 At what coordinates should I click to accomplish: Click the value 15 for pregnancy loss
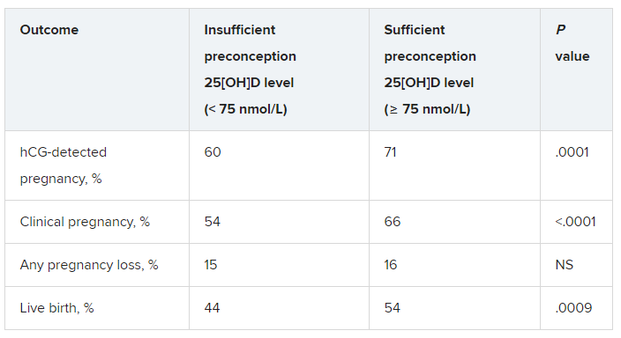[211, 265]
